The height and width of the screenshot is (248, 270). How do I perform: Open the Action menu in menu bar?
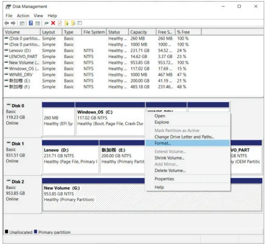click(23, 16)
